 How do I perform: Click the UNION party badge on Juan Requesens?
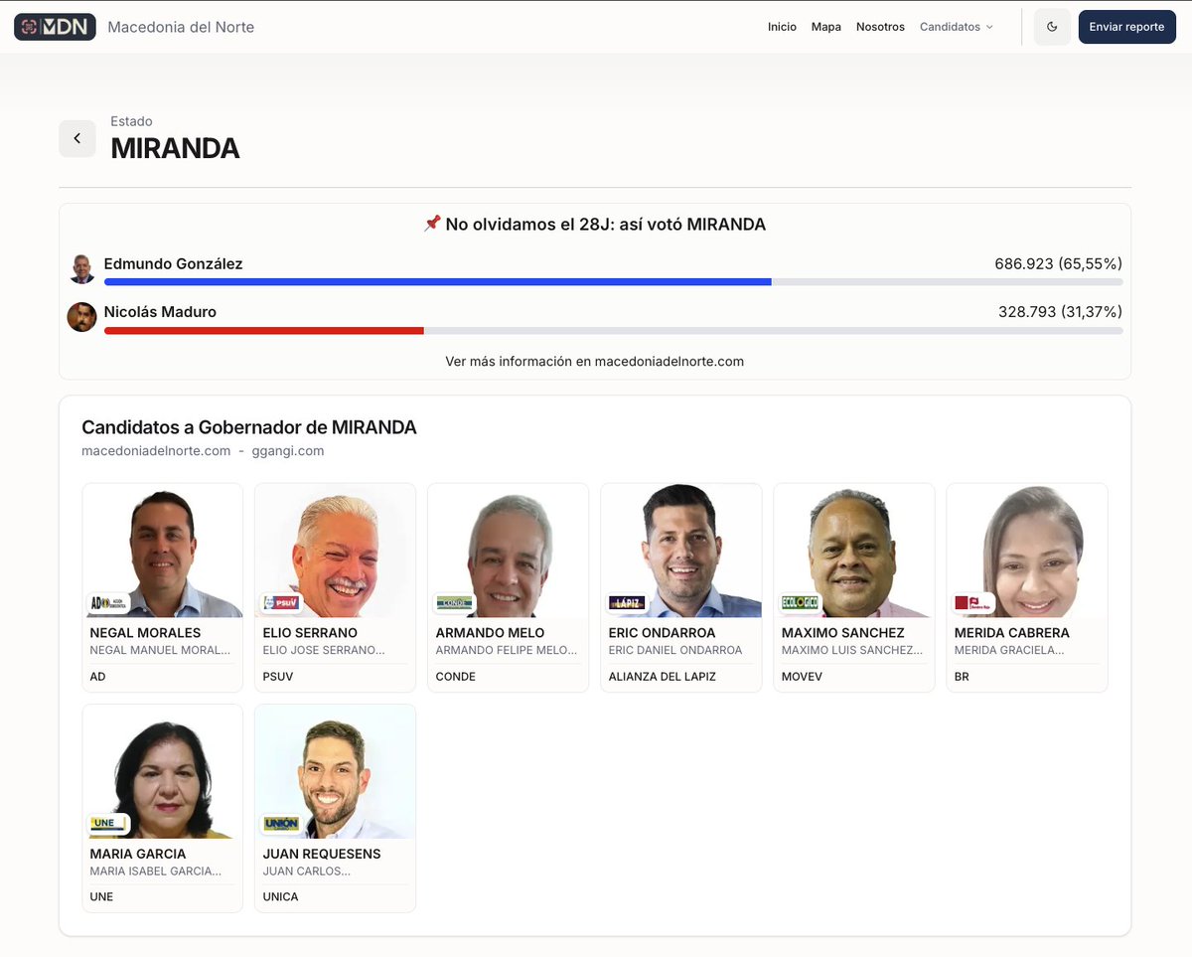(x=281, y=823)
